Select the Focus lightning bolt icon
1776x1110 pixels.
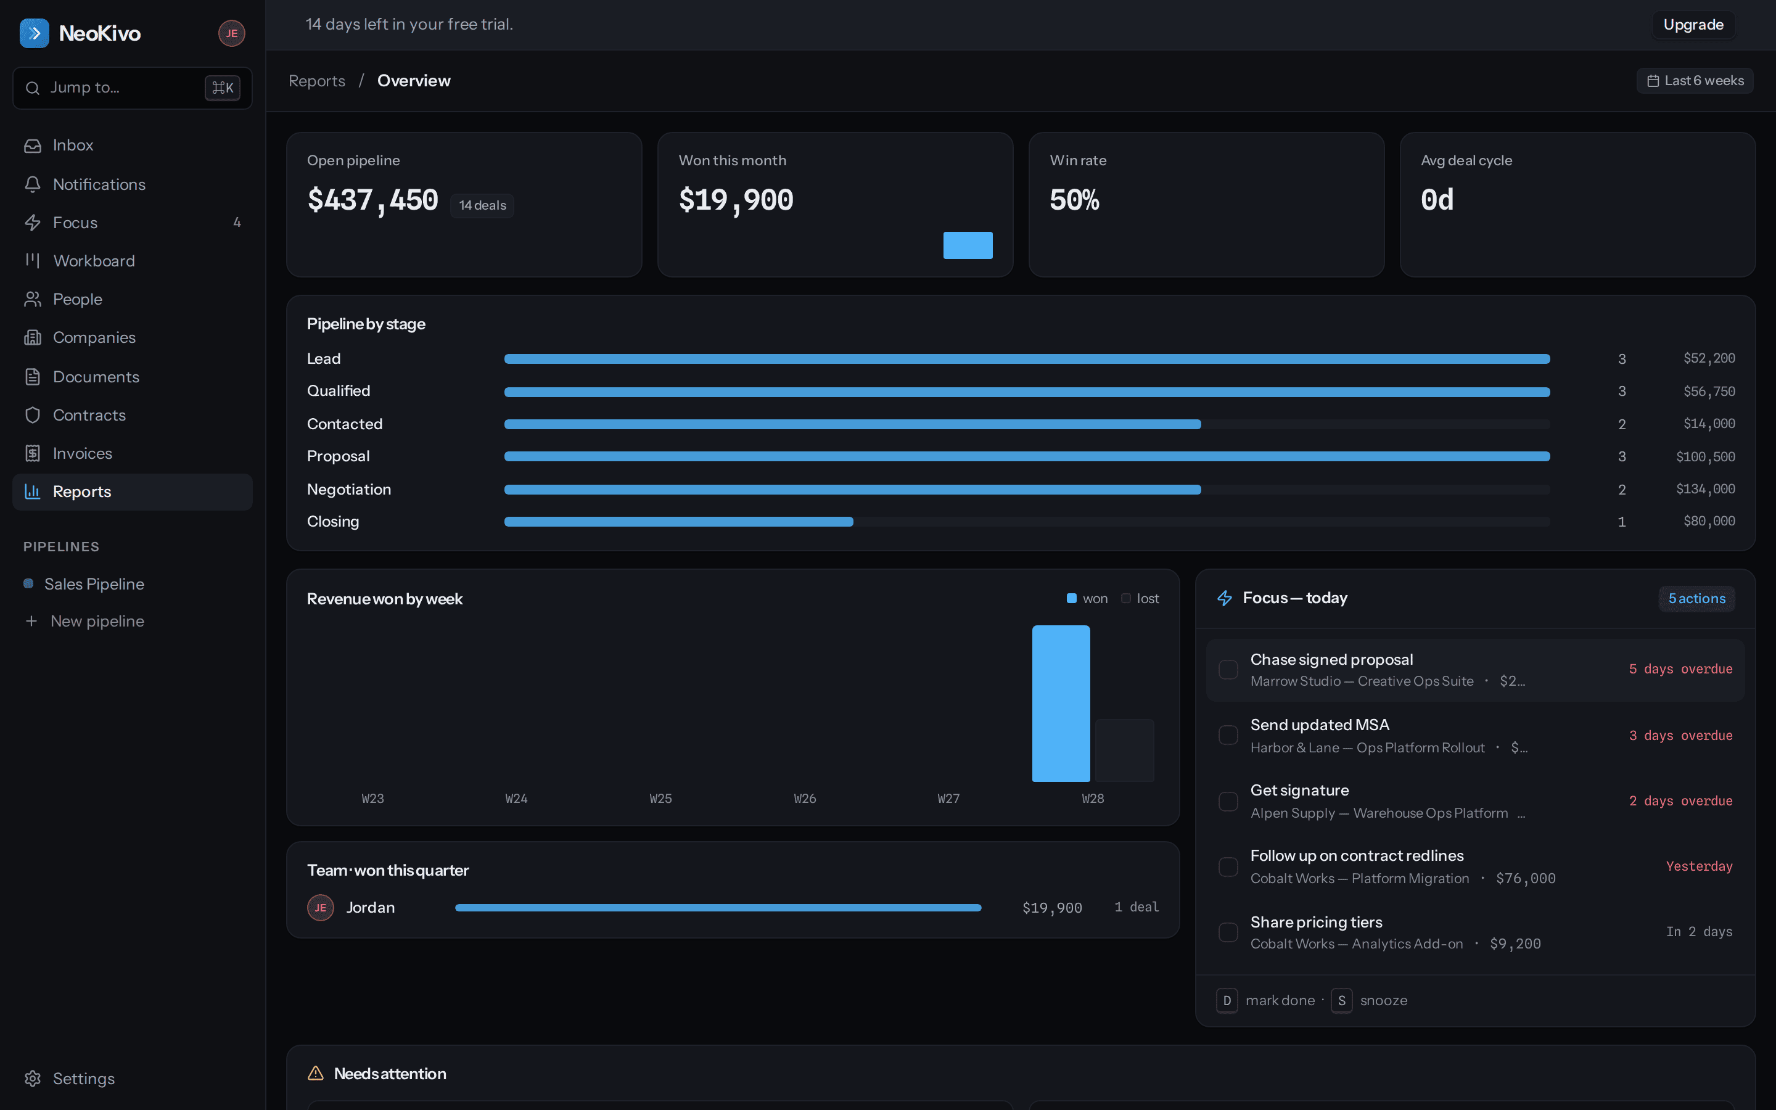point(32,223)
